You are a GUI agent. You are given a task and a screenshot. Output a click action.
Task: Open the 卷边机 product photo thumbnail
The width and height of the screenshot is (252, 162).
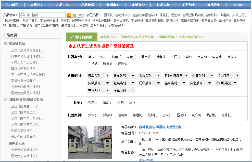pyautogui.click(x=86, y=142)
